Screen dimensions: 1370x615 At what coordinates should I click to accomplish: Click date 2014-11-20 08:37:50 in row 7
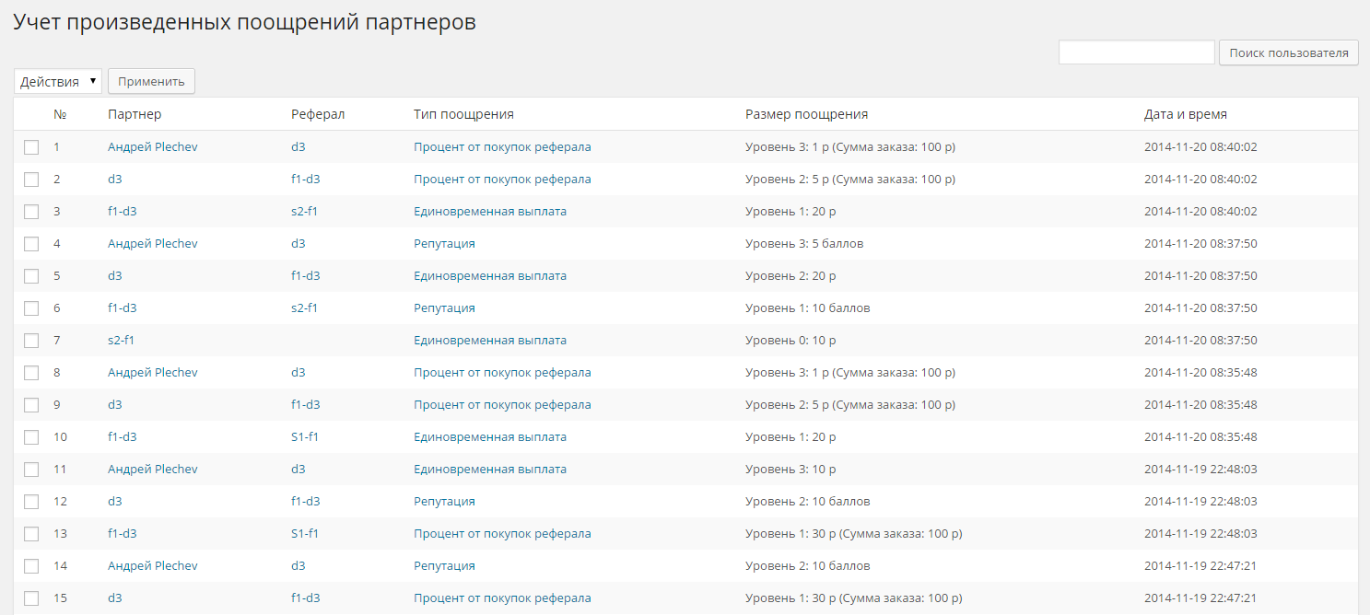pyautogui.click(x=1200, y=341)
